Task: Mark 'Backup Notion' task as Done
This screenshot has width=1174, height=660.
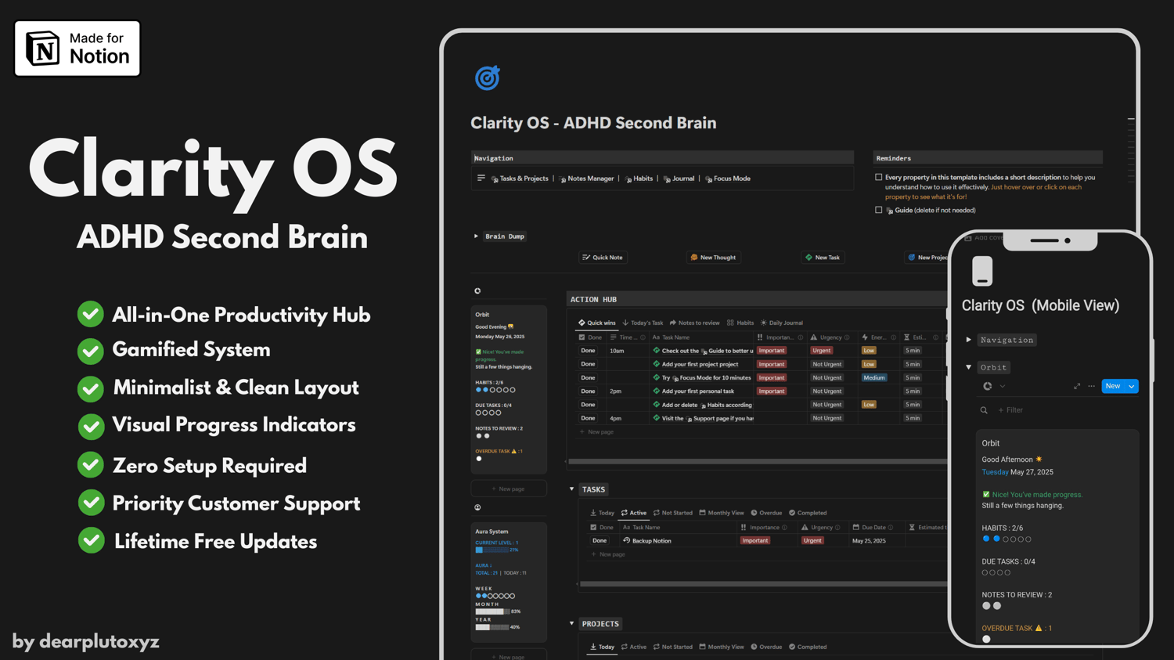Action: point(600,540)
